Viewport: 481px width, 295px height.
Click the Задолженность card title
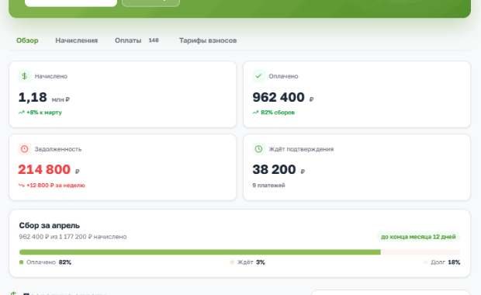click(x=58, y=149)
